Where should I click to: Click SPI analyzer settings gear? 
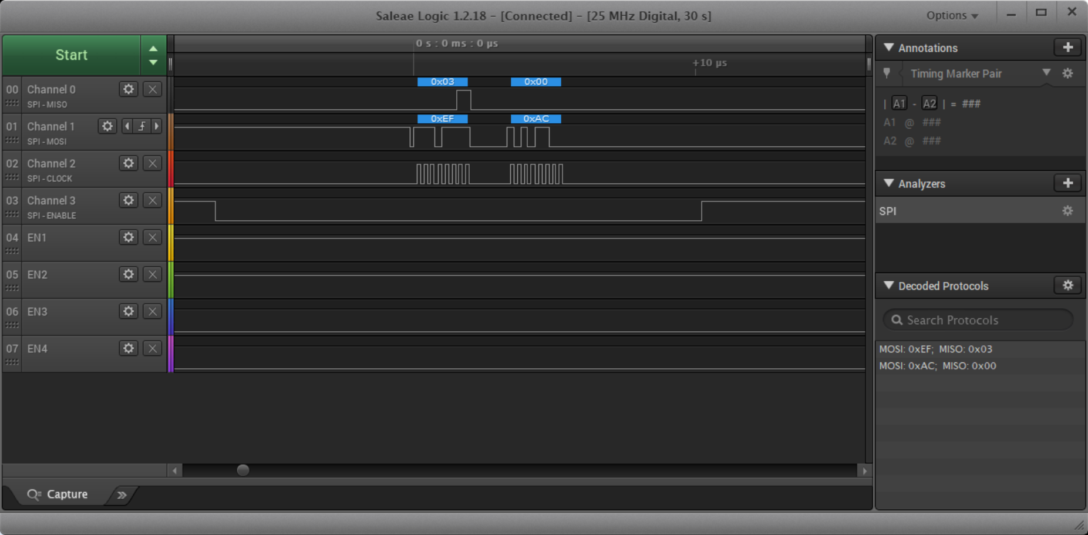point(1067,211)
